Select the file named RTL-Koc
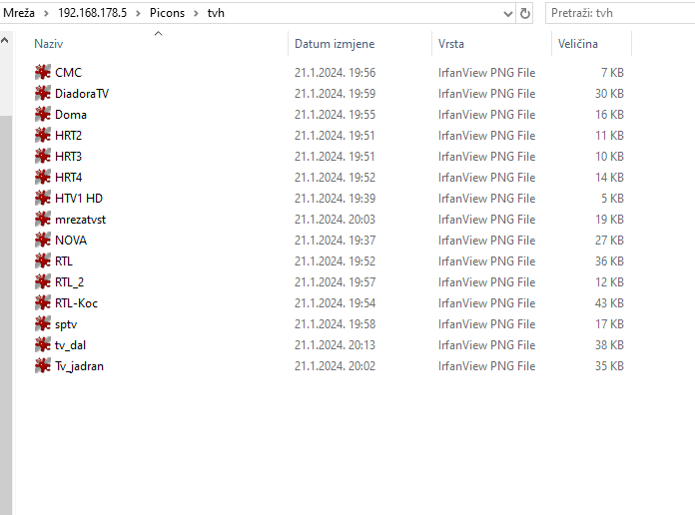Image resolution: width=695 pixels, height=515 pixels. click(76, 303)
